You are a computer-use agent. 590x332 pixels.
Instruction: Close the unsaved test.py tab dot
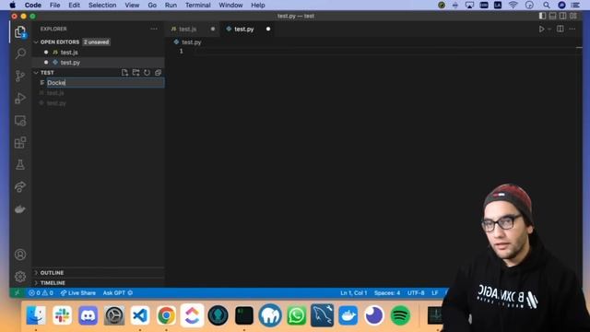[x=268, y=29]
